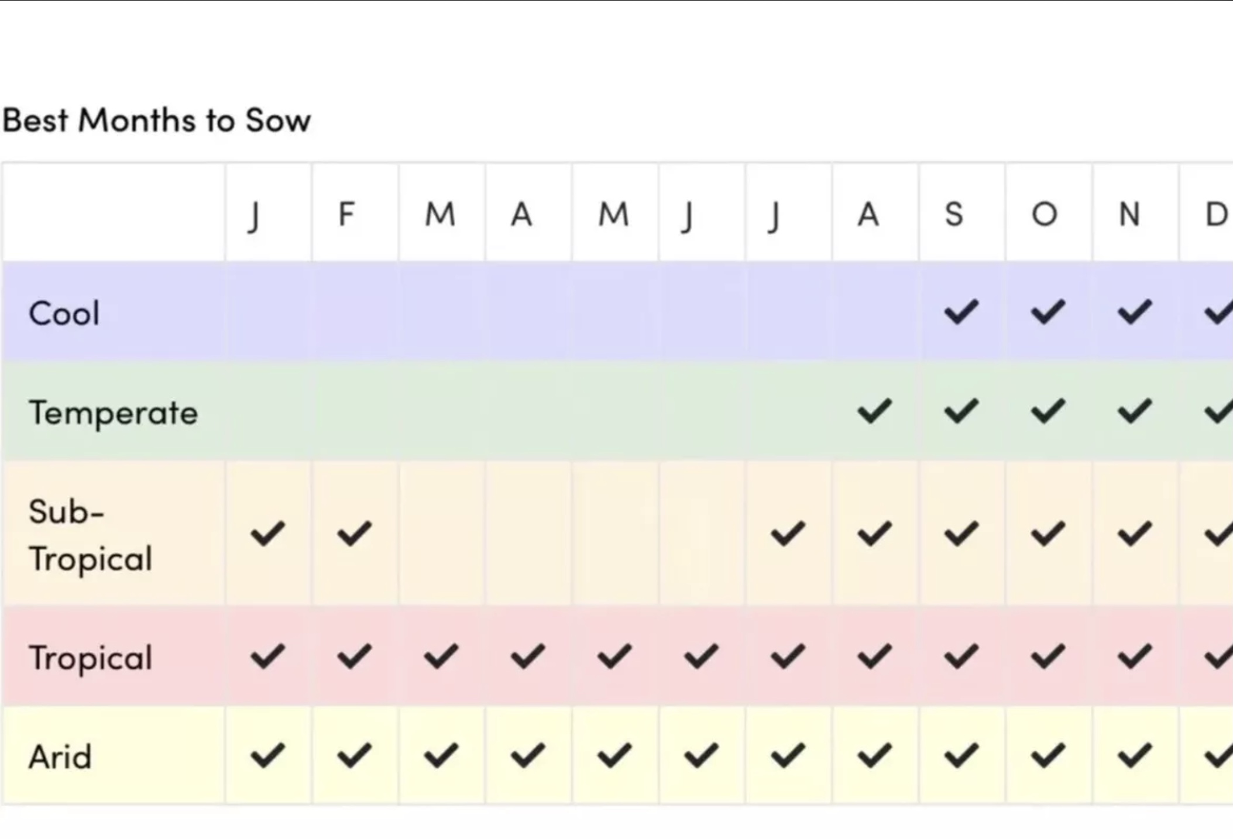1233x839 pixels.
Task: Select the S (September) column header
Action: click(x=954, y=214)
